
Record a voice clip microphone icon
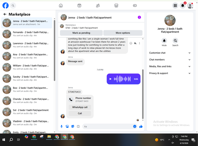pos(61,127)
